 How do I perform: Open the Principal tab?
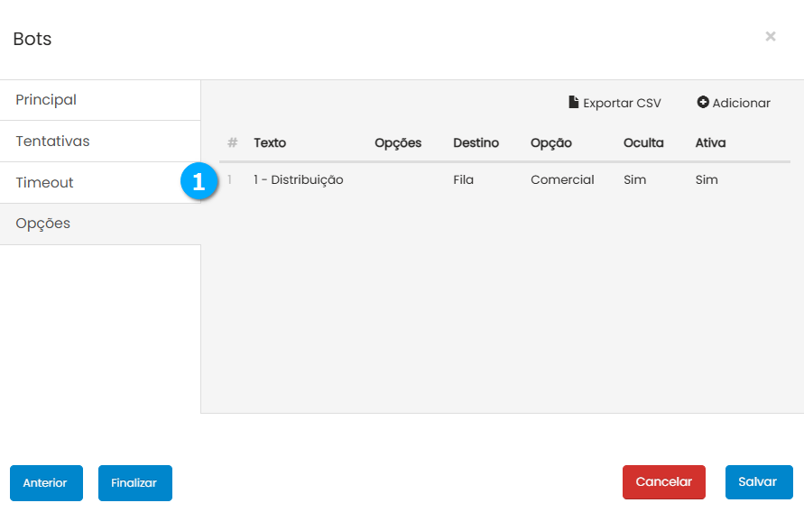(x=46, y=100)
